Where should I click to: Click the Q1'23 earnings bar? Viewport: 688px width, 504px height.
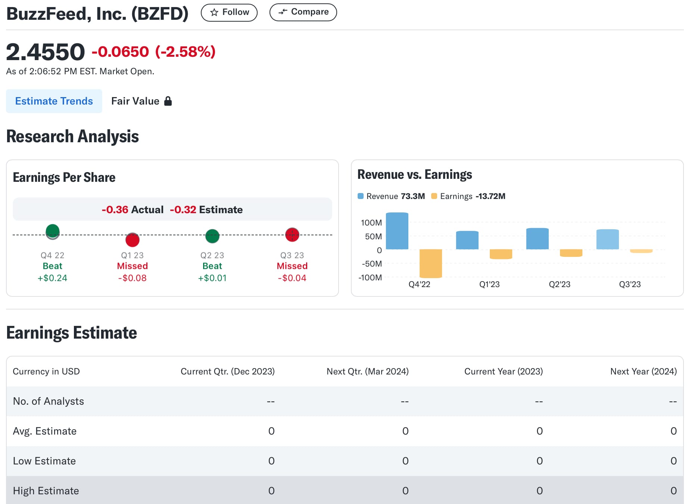501,254
